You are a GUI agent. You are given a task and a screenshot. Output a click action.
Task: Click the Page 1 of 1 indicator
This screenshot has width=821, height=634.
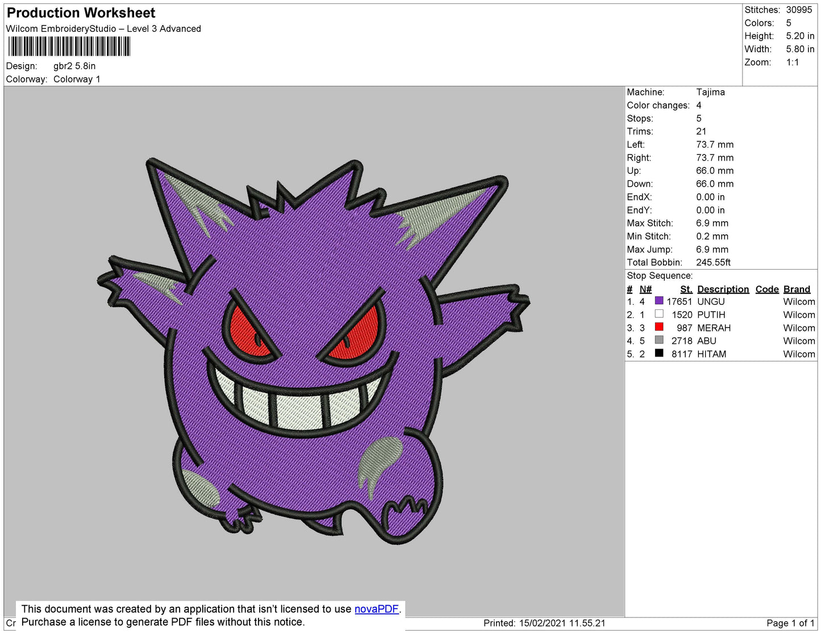790,623
